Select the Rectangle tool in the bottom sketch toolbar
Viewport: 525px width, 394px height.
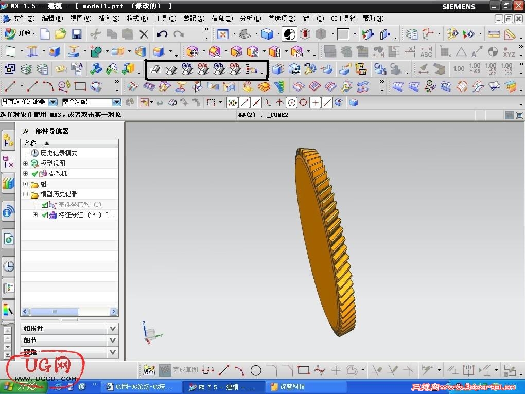click(x=303, y=370)
